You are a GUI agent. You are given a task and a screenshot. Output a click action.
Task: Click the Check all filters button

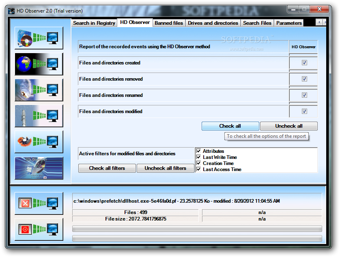[x=107, y=168]
